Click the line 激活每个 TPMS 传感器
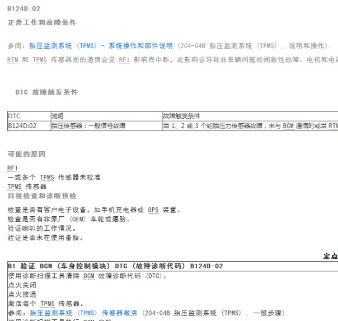338x321 pixels. [x=46, y=304]
